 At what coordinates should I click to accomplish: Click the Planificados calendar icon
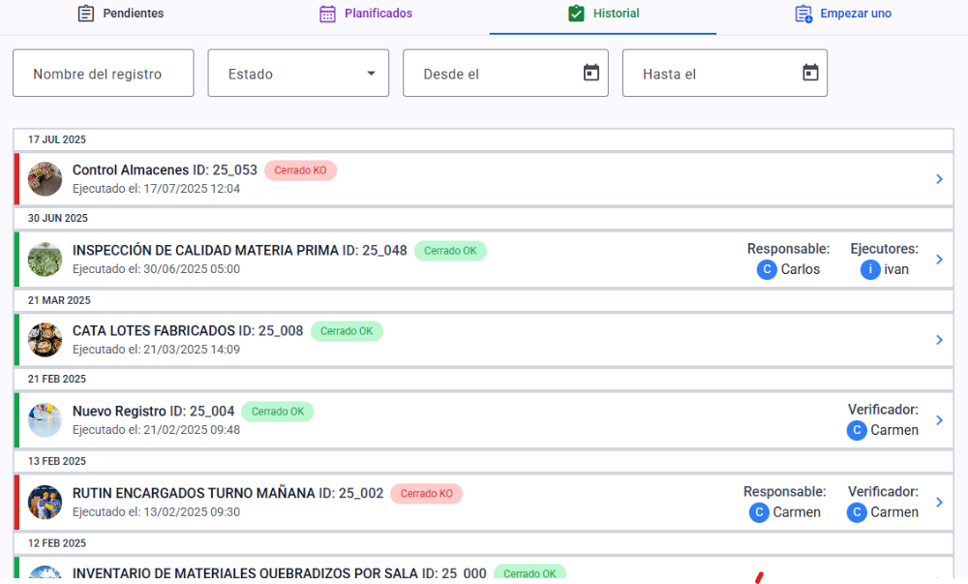(x=327, y=14)
